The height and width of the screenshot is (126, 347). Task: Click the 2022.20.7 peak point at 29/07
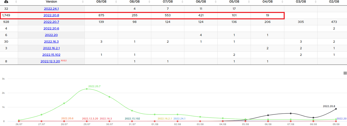point(87,89)
